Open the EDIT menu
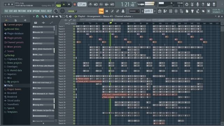224x126 pixels. (11, 11)
